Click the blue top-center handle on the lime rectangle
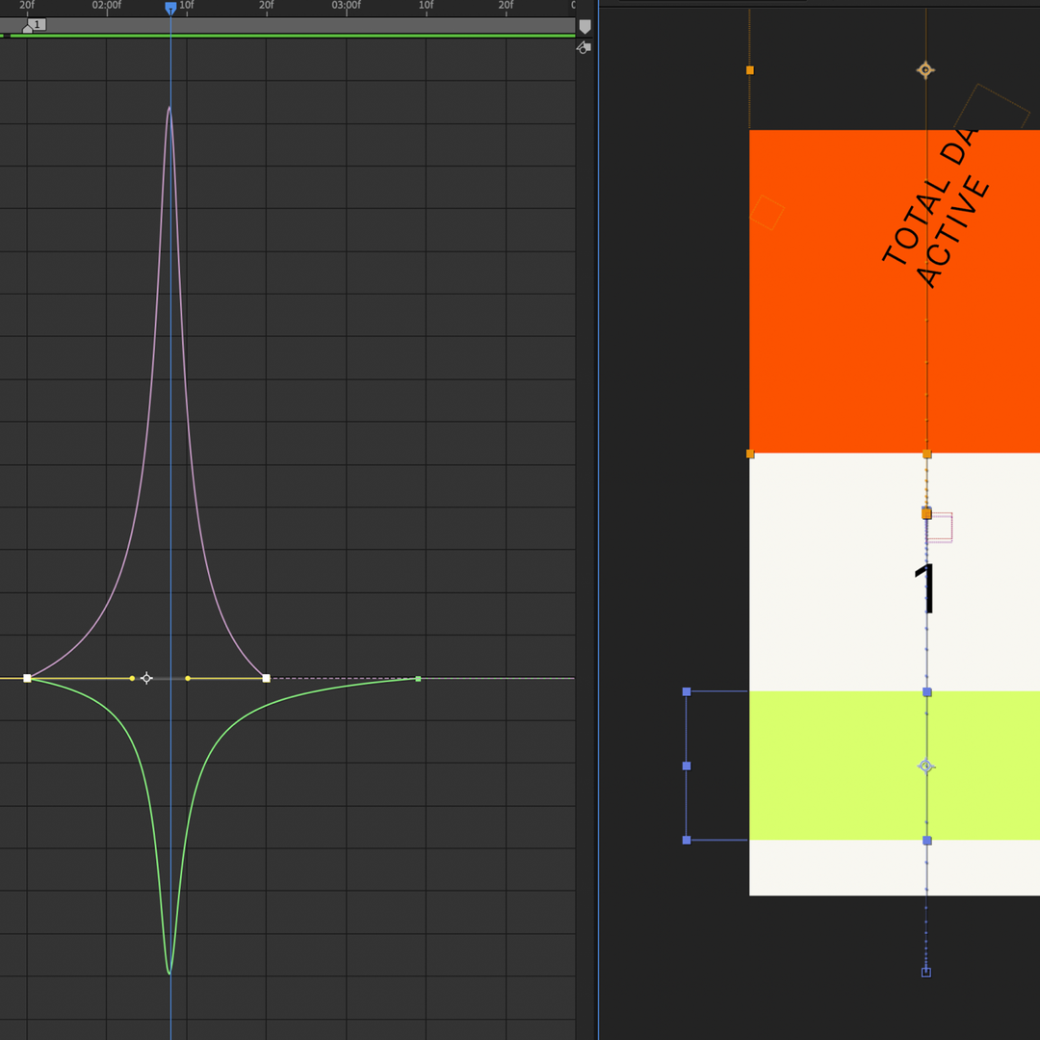The image size is (1040, 1040). (927, 692)
